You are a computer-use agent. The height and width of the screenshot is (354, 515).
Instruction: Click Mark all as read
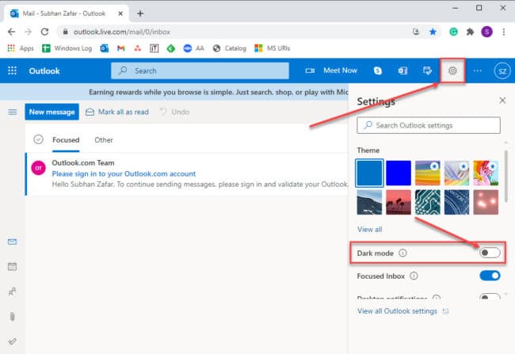117,112
